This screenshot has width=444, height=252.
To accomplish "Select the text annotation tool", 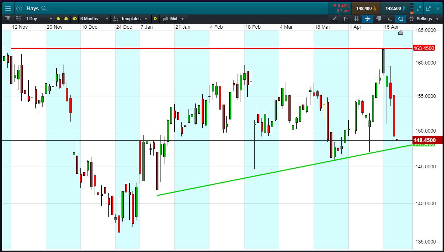I will [346, 18].
